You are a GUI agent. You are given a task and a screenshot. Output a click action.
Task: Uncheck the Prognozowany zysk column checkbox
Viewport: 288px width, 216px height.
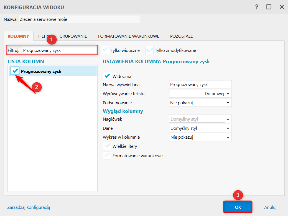click(x=15, y=71)
